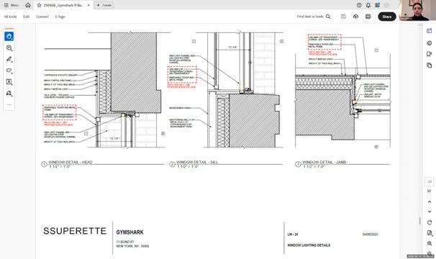Open the page thumbnails panel icon
The image size is (436, 259).
point(429,65)
